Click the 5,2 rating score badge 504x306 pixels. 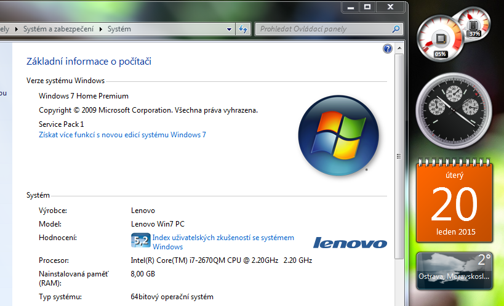click(x=140, y=241)
